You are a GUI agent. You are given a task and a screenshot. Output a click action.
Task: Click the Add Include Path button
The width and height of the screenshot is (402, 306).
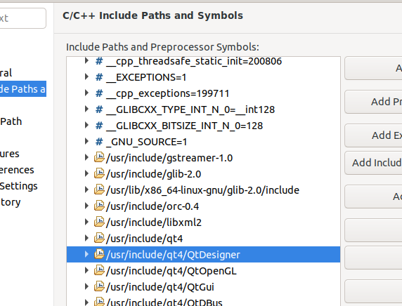click(373, 163)
